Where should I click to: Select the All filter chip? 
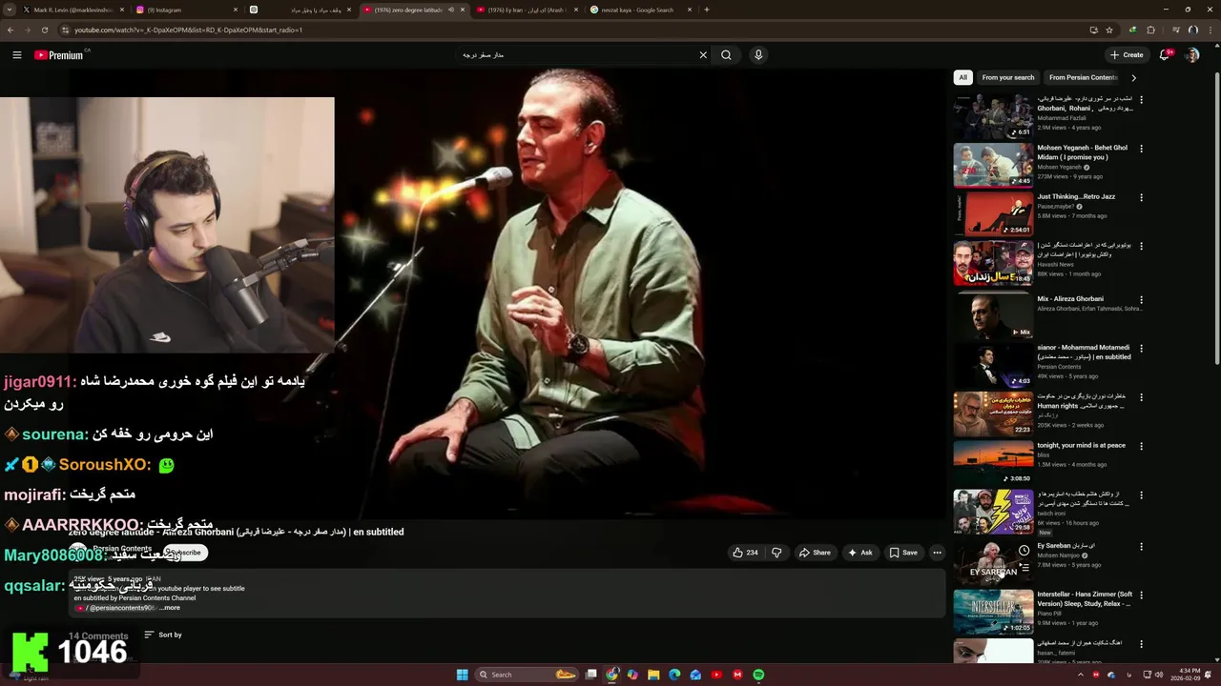[x=963, y=78]
